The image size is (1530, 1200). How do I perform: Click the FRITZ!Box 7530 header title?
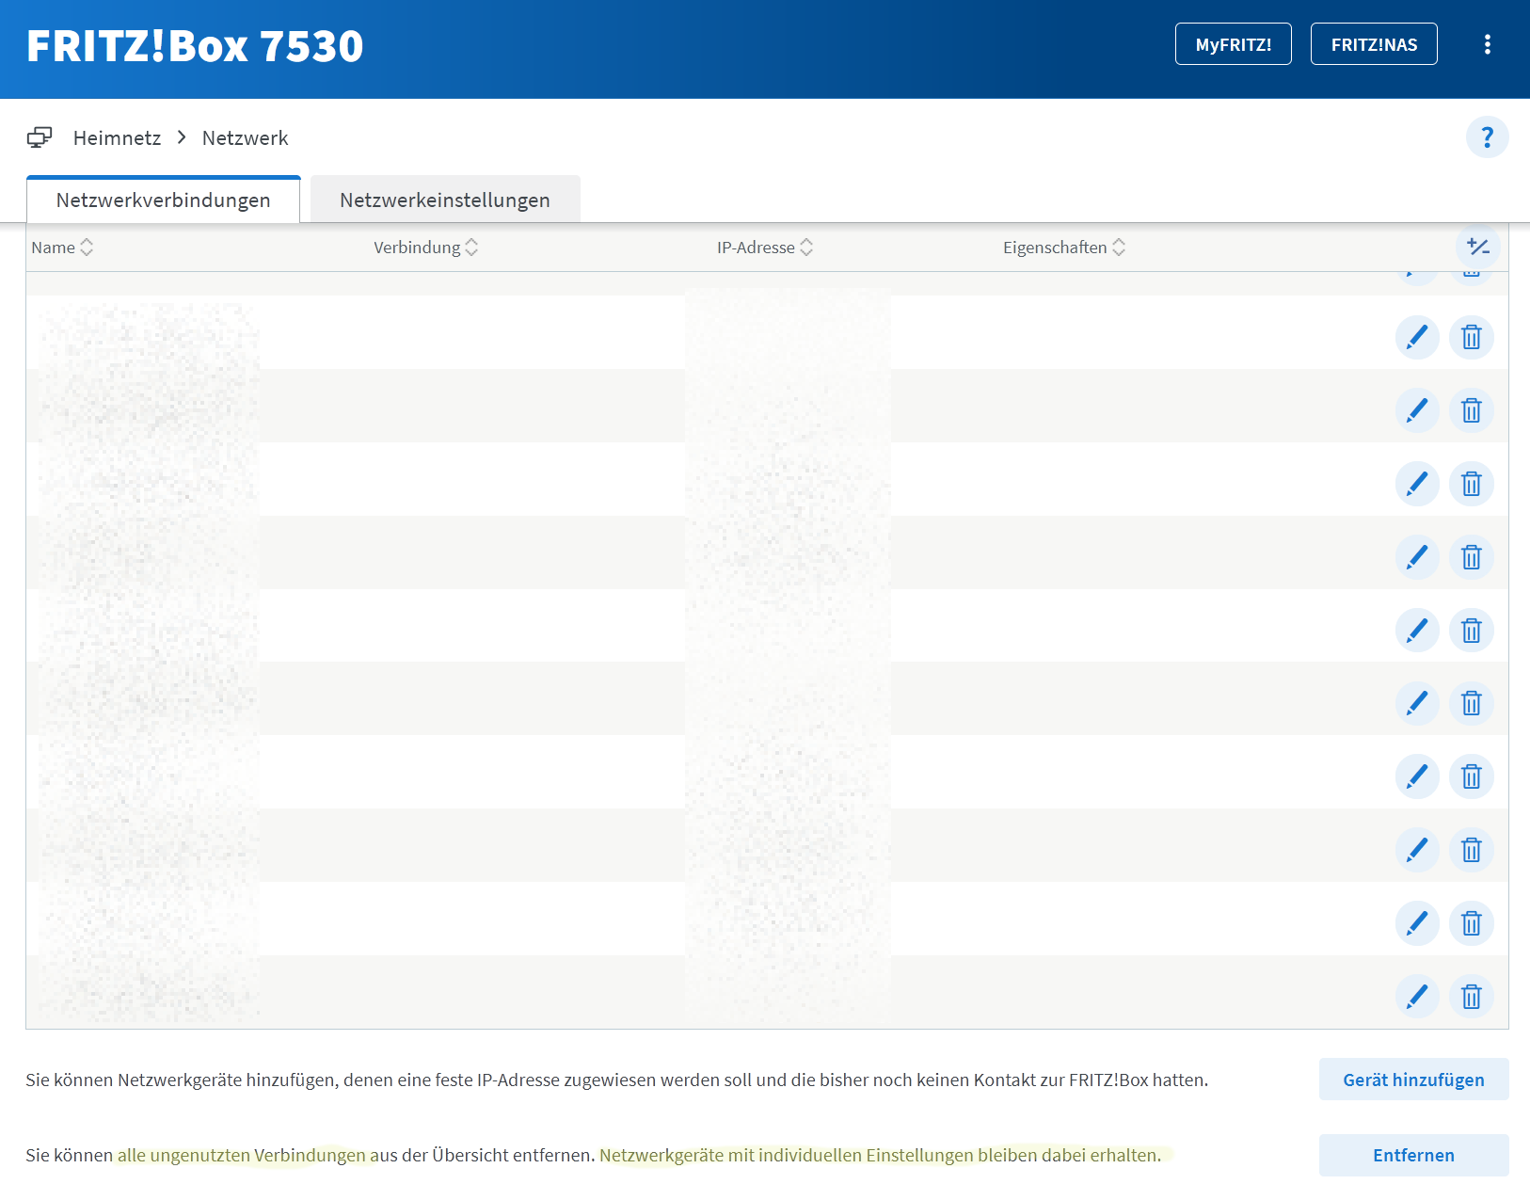[195, 45]
